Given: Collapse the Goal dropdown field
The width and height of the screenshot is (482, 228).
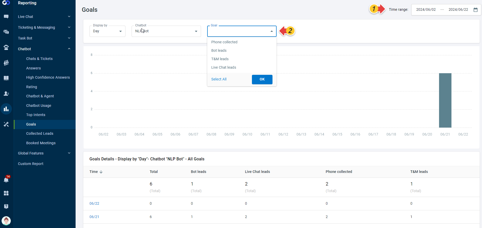Looking at the screenshot, I should click(x=242, y=31).
